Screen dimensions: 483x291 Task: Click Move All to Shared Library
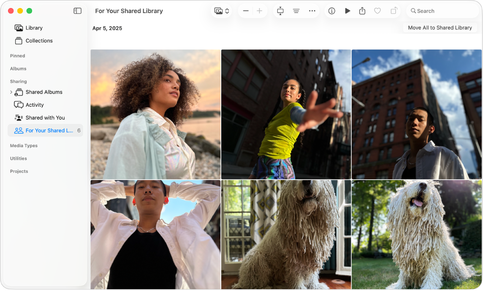(x=439, y=27)
